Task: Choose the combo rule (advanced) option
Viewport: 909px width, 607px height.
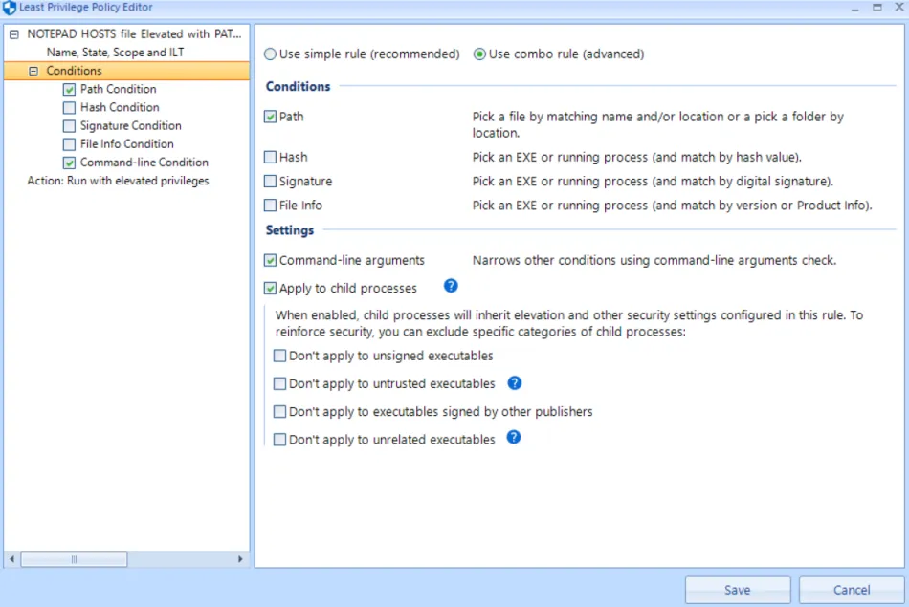Action: coord(480,54)
